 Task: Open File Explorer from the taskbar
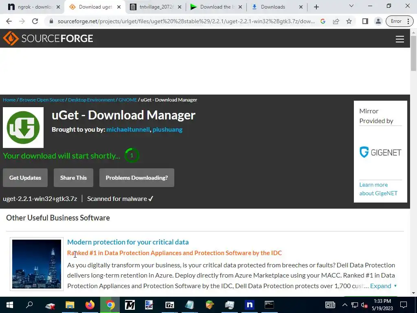[x=70, y=305]
